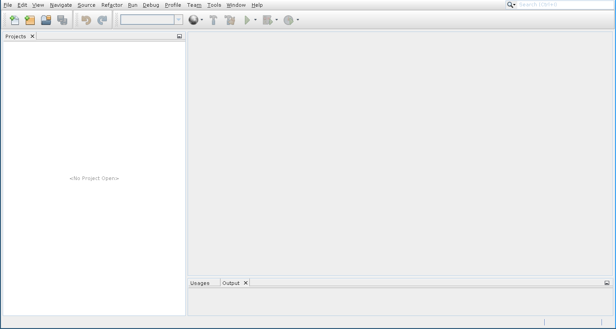616x329 pixels.
Task: Open the project configuration combo box
Action: click(152, 20)
